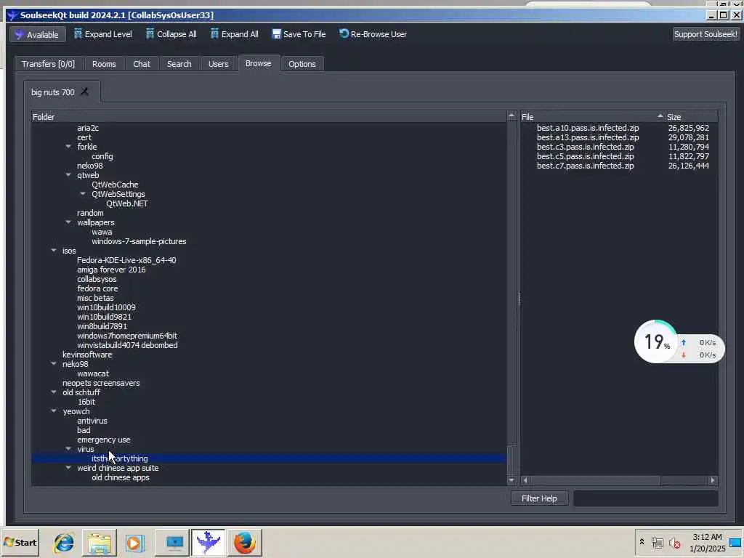744x558 pixels.
Task: Collapse the old schtuff folder
Action: (x=54, y=392)
